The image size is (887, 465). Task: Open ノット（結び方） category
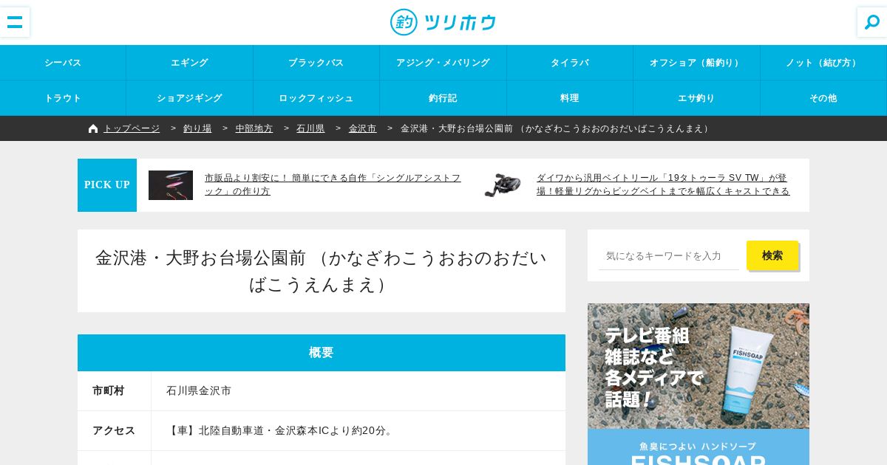[823, 63]
